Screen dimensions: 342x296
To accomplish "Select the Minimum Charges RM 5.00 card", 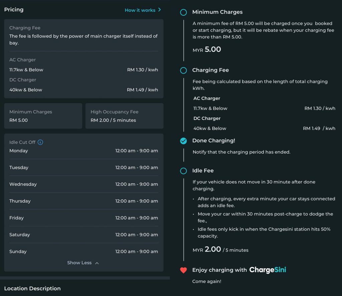I will [x=43, y=116].
